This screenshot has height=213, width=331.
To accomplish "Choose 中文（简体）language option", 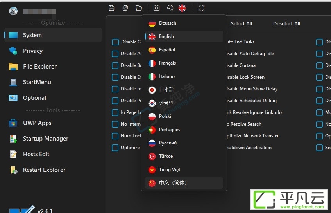I will 184,182.
